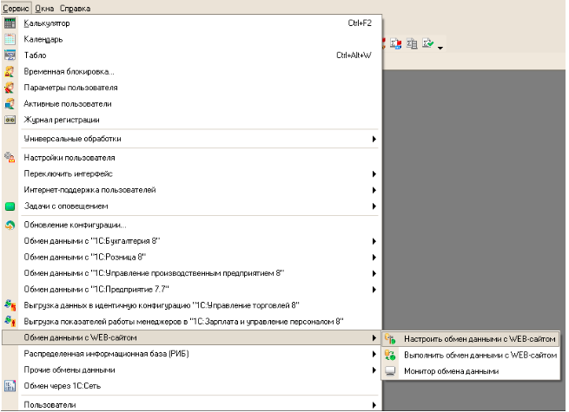Screen dimensions: 569x412
Task: Select the highlighted Обмен данными с WEB-сайтом item
Action: coord(192,337)
